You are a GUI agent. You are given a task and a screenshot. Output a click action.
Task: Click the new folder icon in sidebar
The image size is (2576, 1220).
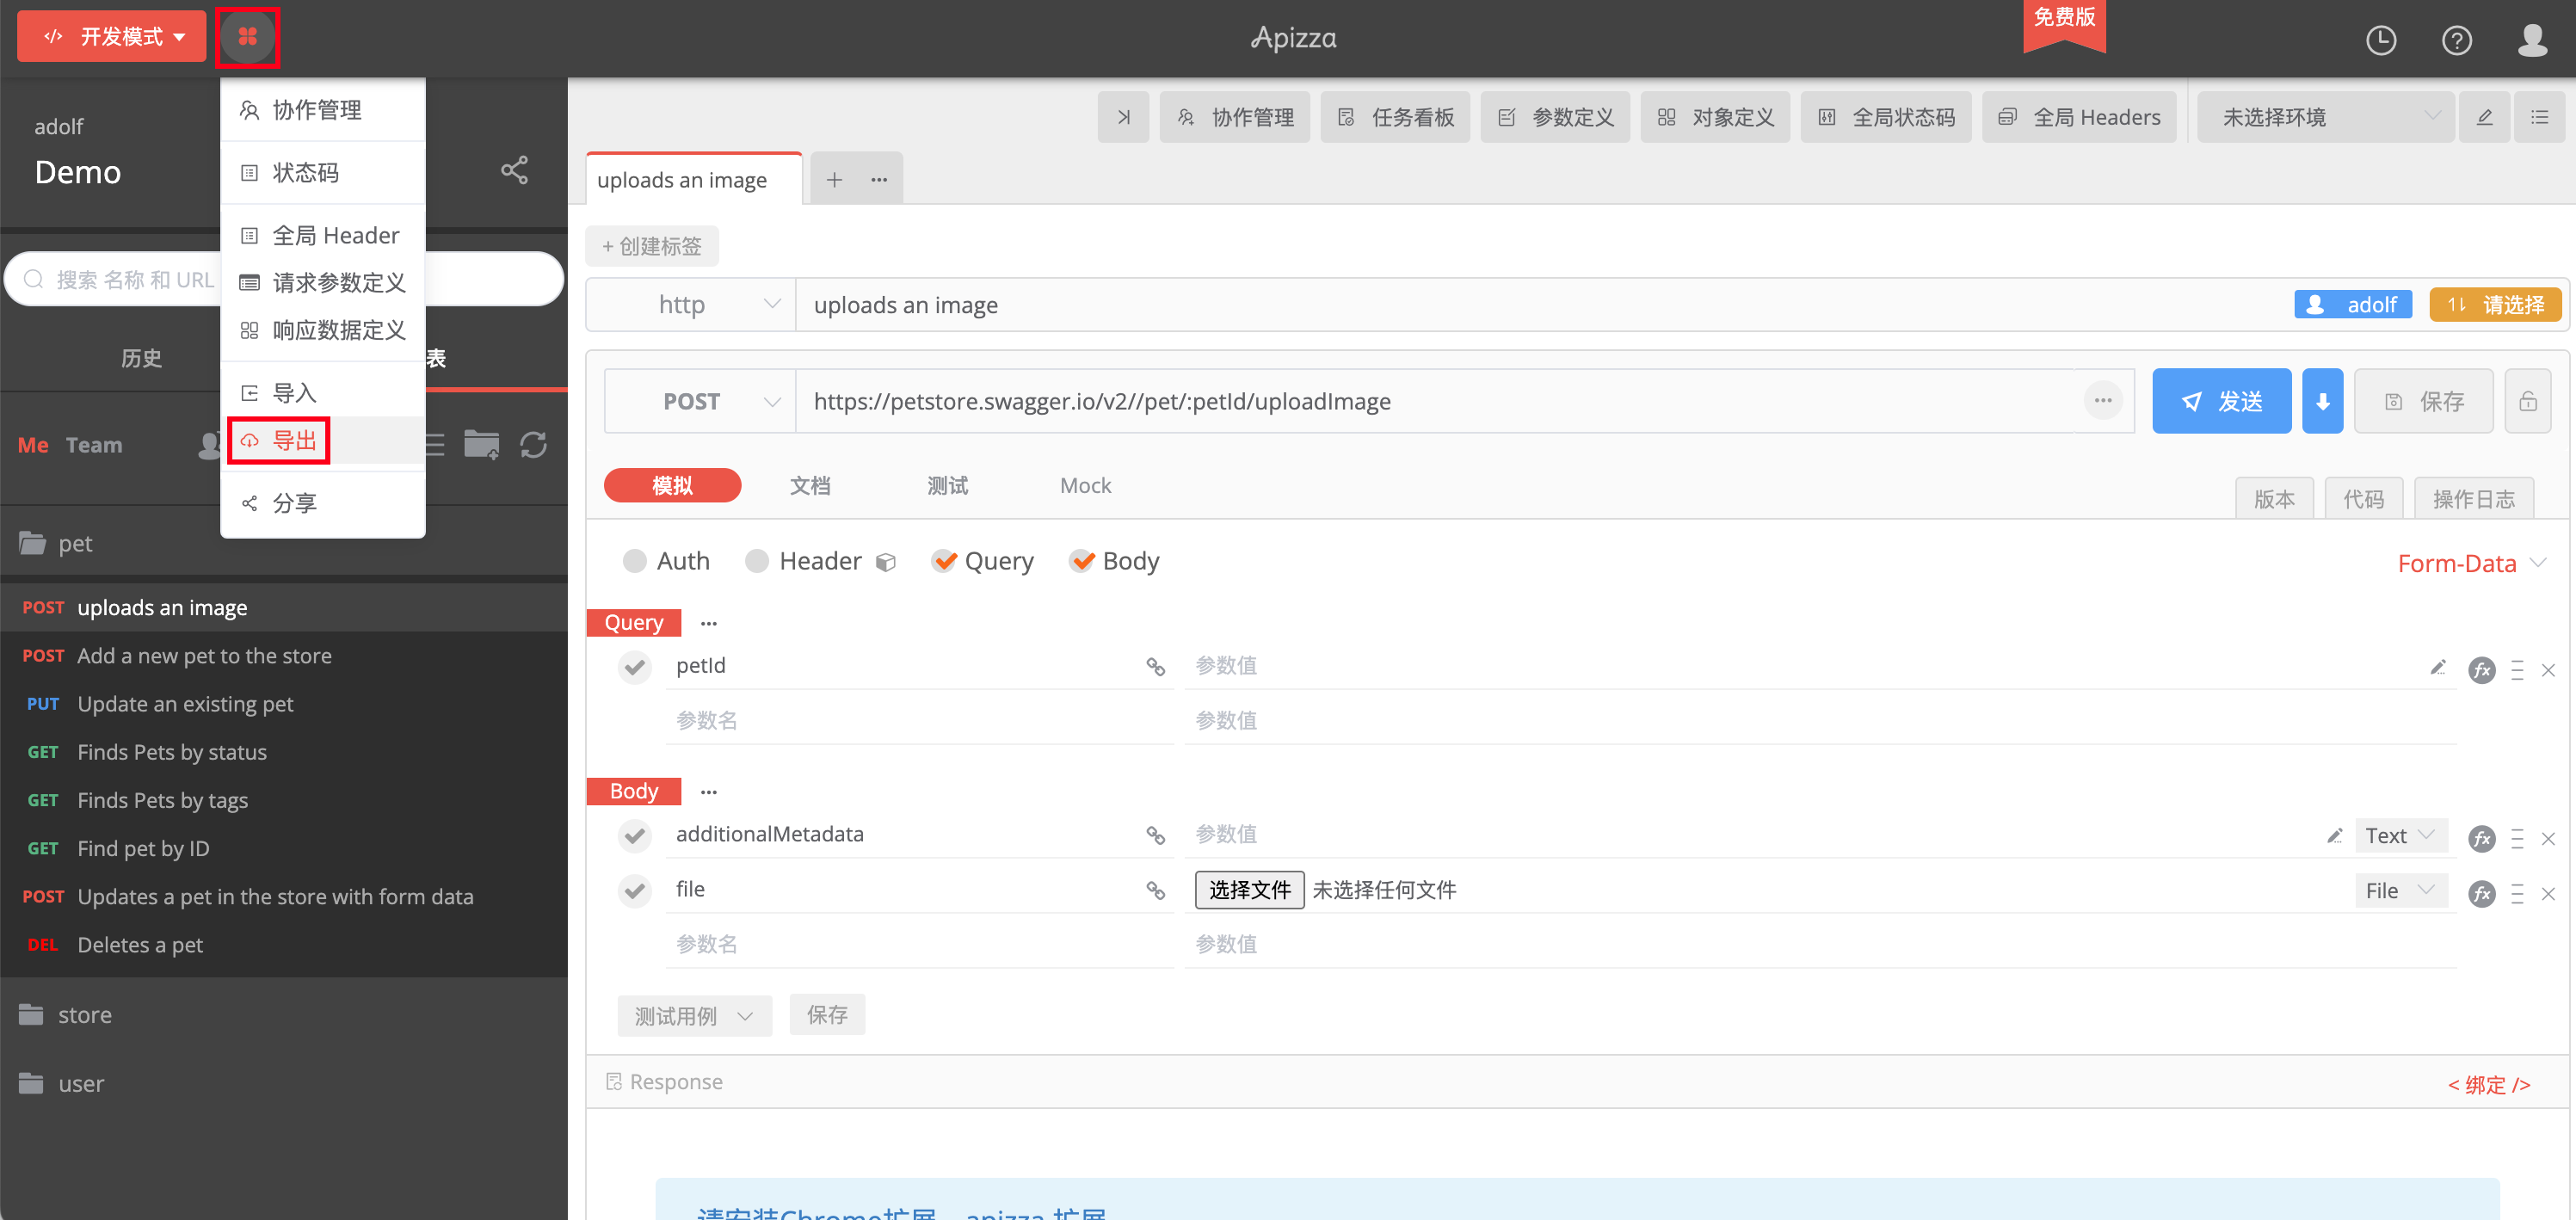(481, 445)
